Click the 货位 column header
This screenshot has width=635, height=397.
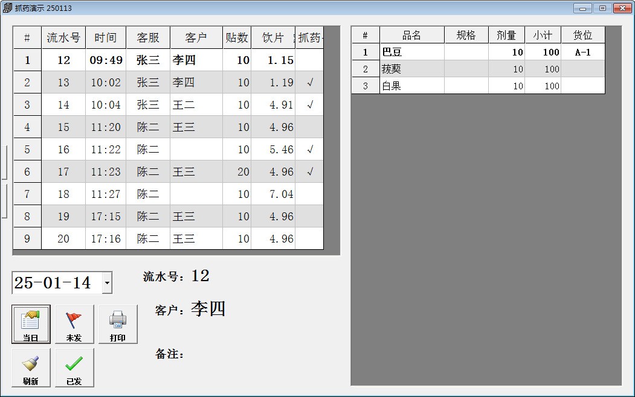tap(582, 35)
